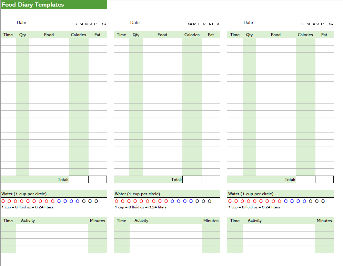This screenshot has height=266, width=343.
Task: Select 'Th' weekday in the first template
Action: point(95,24)
